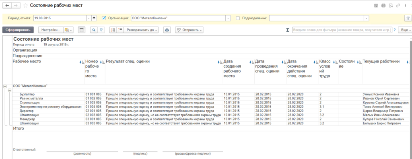
Task: Select employee Иванов Юрий Сергеевич
Action: 381,99
